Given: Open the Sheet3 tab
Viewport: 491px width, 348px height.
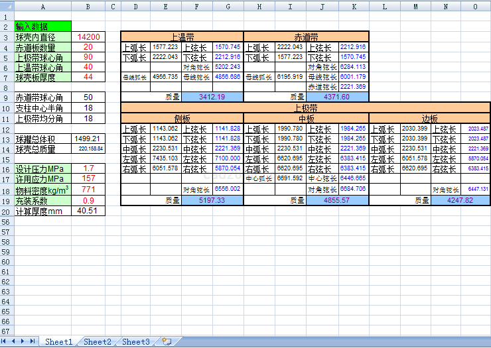Looking at the screenshot, I should (136, 341).
